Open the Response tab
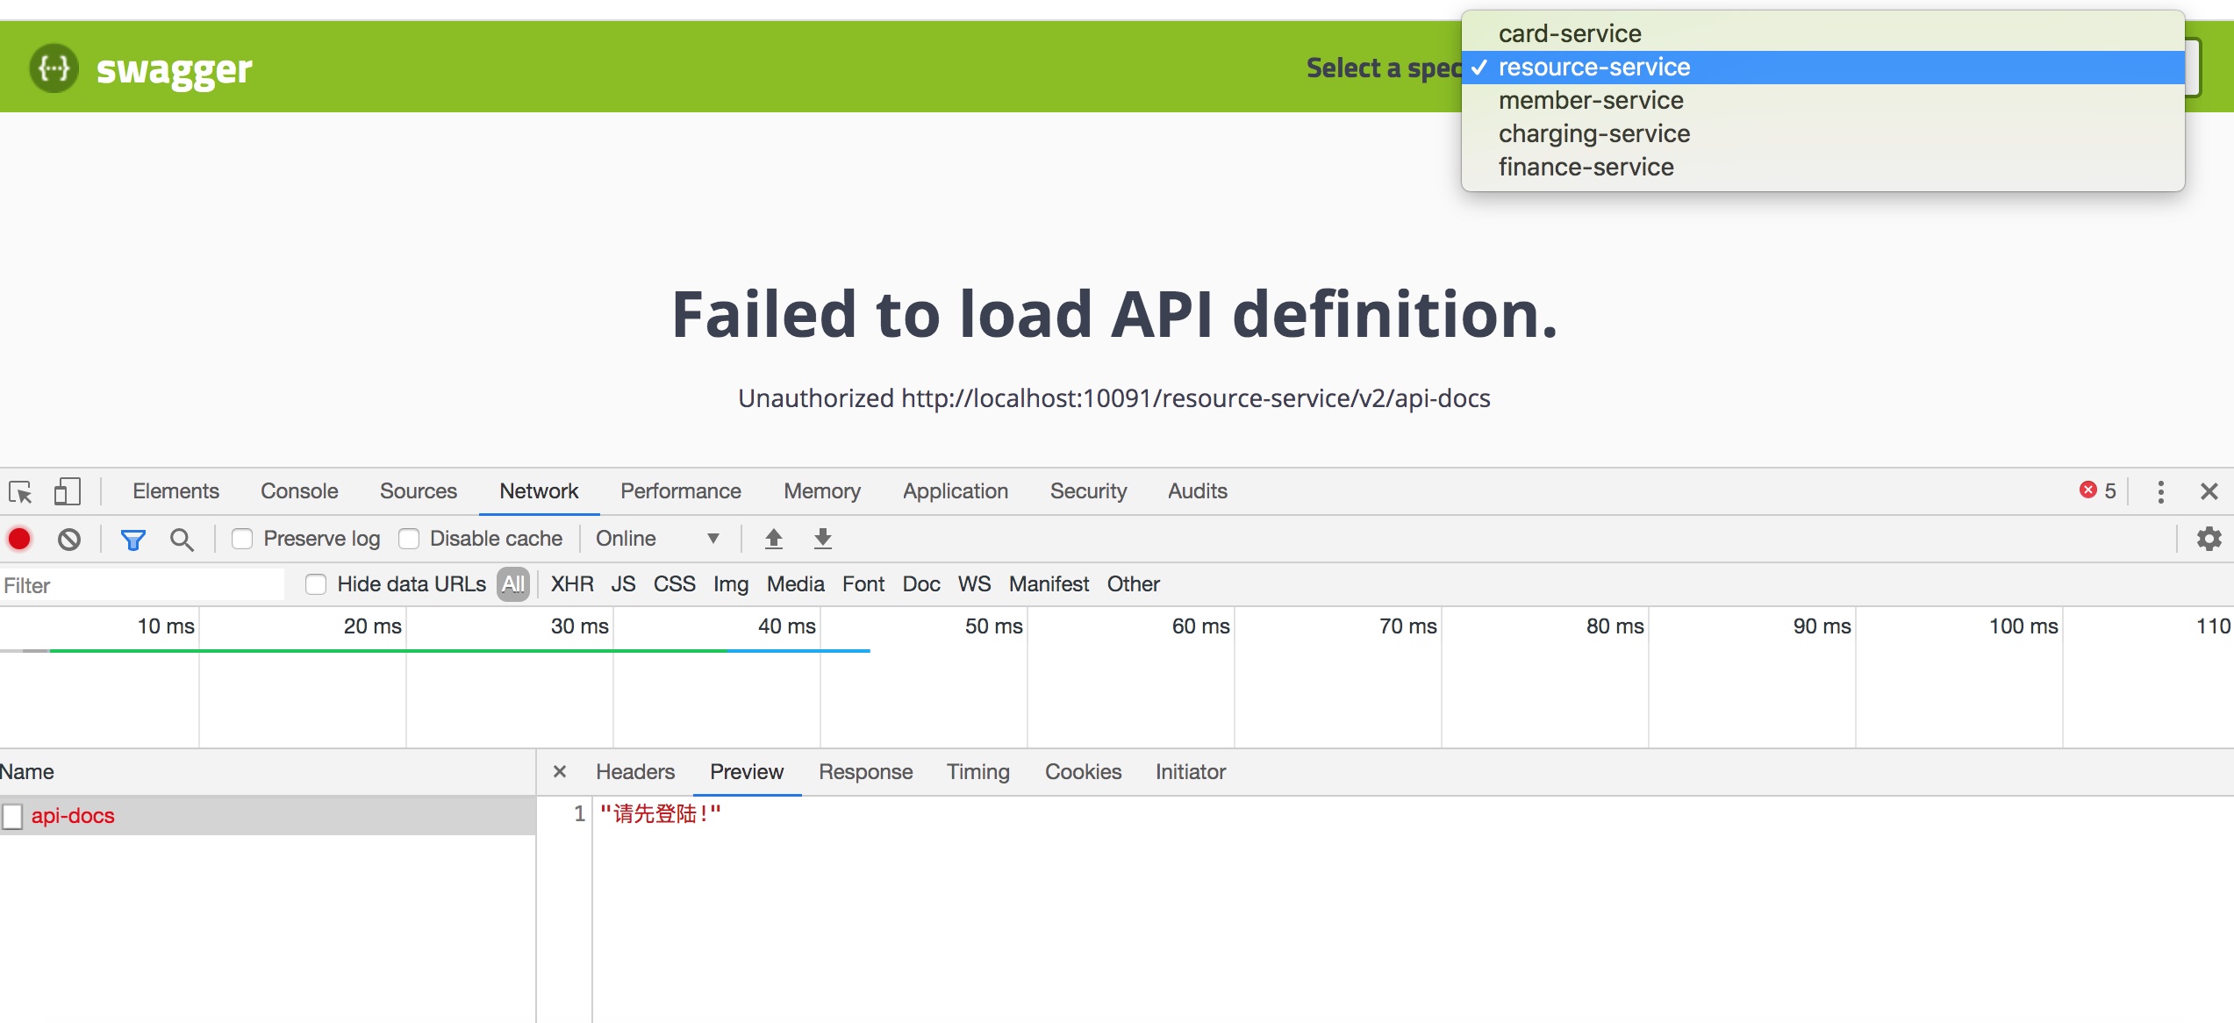The height and width of the screenshot is (1023, 2234). coord(865,772)
